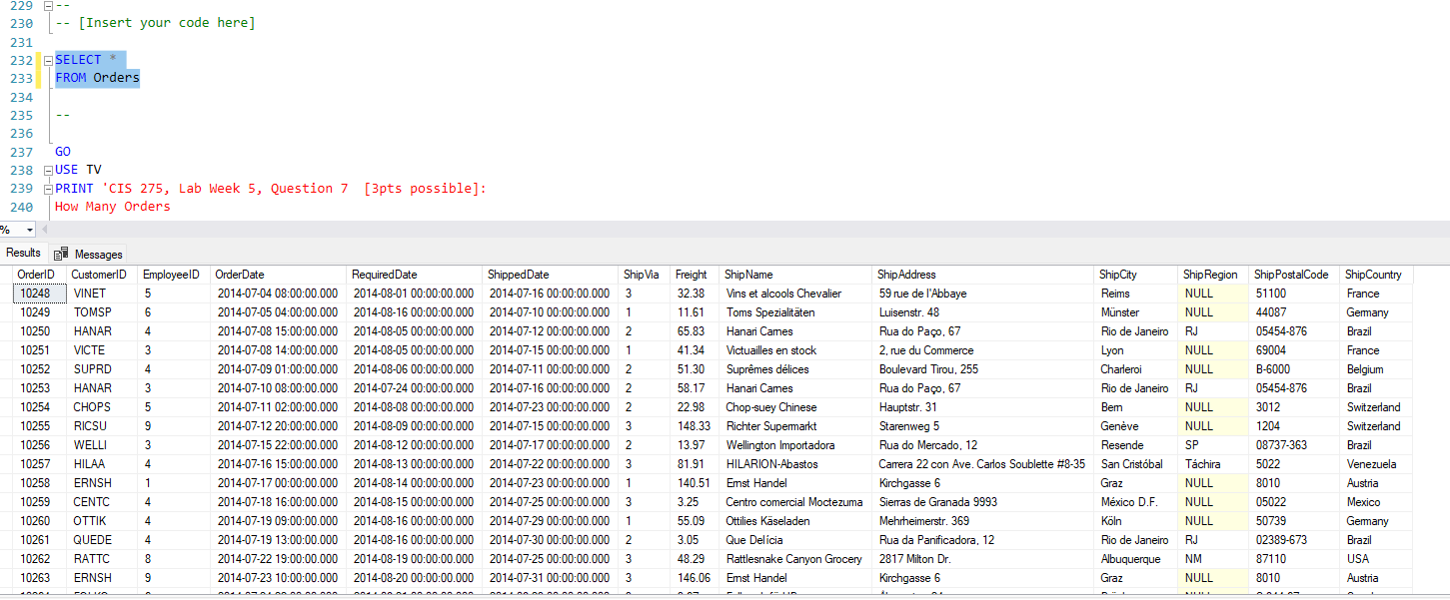Click the Messages tab icon
This screenshot has width=1450, height=600.
click(60, 254)
